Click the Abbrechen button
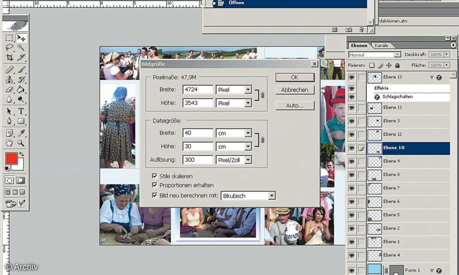Viewport: 459px width, 275px height. click(x=295, y=90)
